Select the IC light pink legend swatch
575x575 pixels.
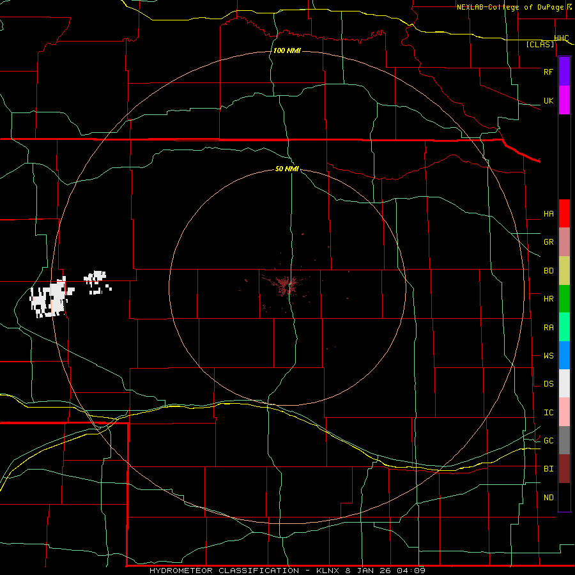click(x=564, y=412)
